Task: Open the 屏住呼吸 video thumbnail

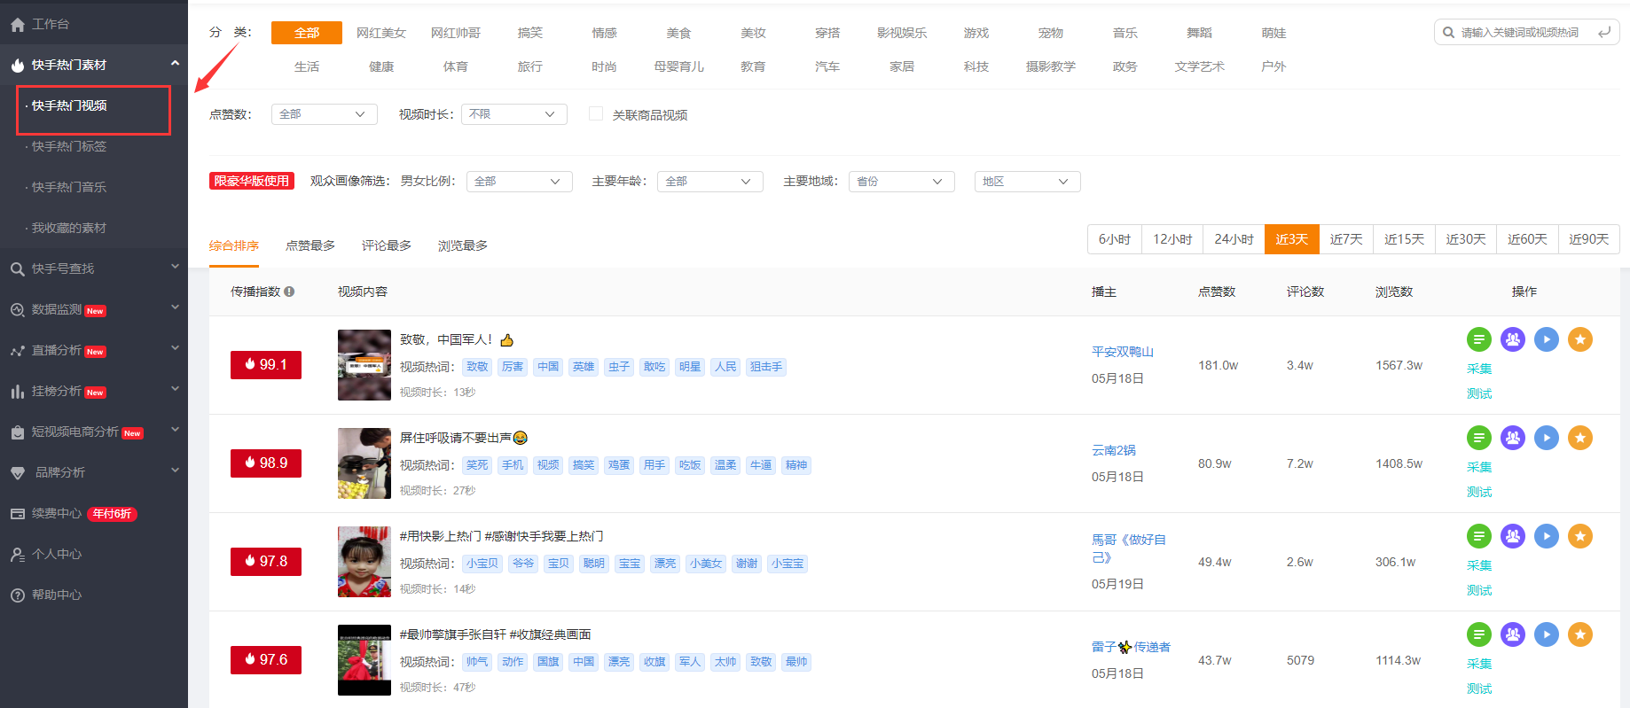Action: (364, 463)
